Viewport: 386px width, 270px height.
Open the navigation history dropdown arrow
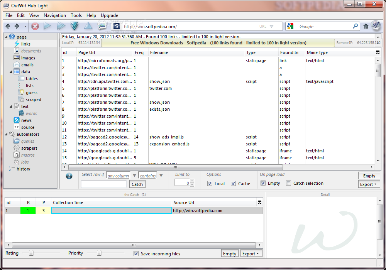[25, 26]
